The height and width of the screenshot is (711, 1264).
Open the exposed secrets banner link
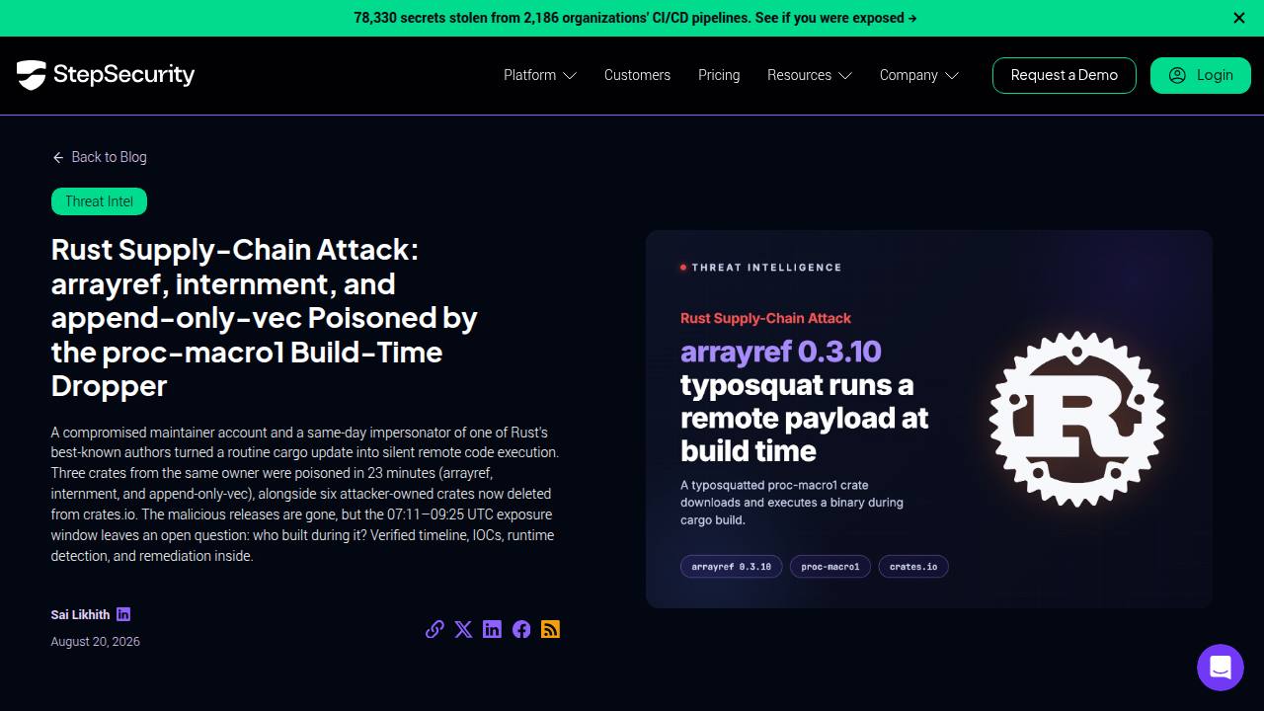coord(635,18)
